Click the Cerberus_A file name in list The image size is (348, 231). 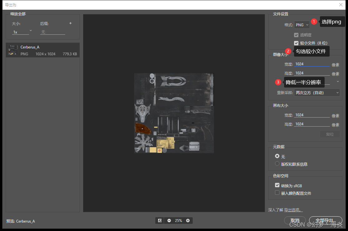tap(30, 47)
